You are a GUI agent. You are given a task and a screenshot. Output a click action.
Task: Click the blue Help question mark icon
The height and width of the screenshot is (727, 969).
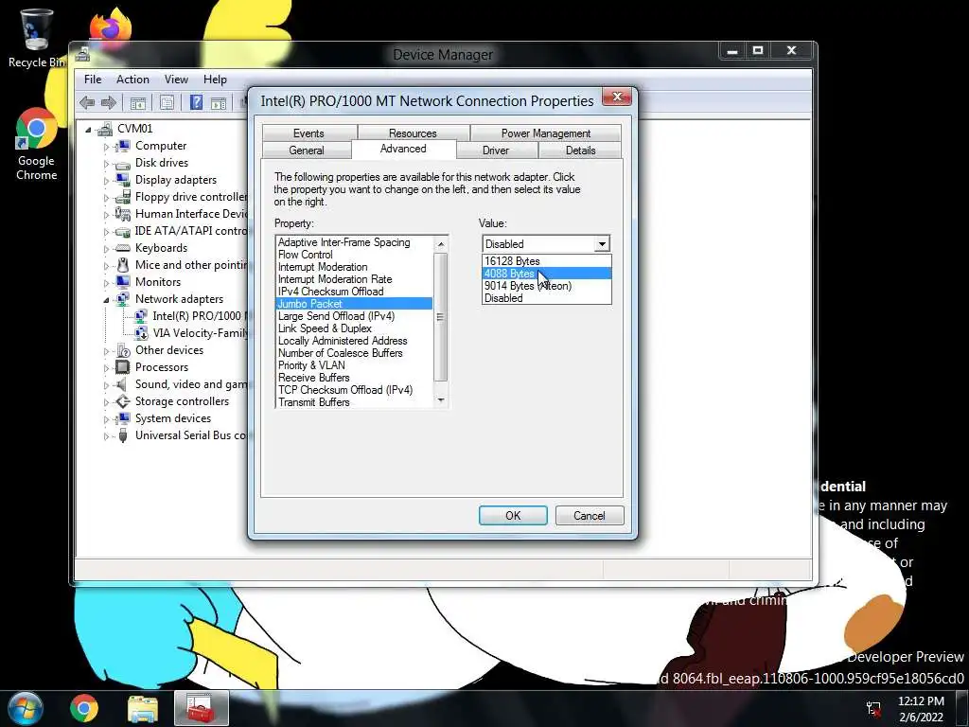[196, 102]
